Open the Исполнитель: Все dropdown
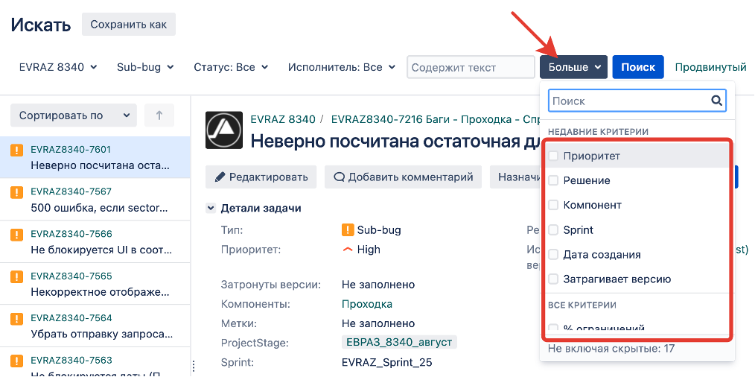Image resolution: width=755 pixels, height=377 pixels. [342, 67]
